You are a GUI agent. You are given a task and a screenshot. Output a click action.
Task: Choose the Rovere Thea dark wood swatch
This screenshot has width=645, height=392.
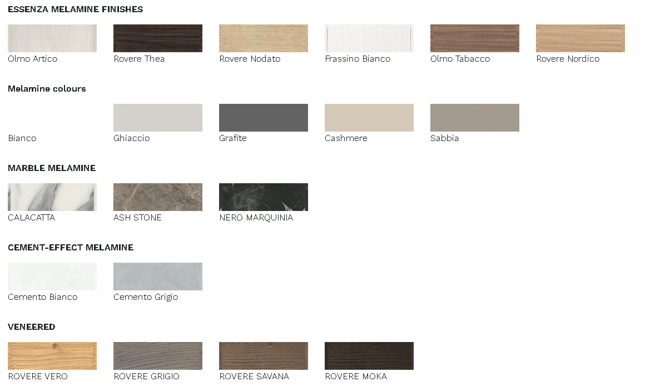(158, 38)
